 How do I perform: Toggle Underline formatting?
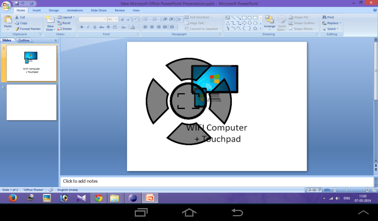pyautogui.click(x=94, y=27)
